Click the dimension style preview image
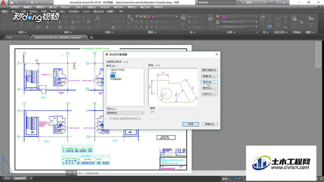 click(173, 87)
